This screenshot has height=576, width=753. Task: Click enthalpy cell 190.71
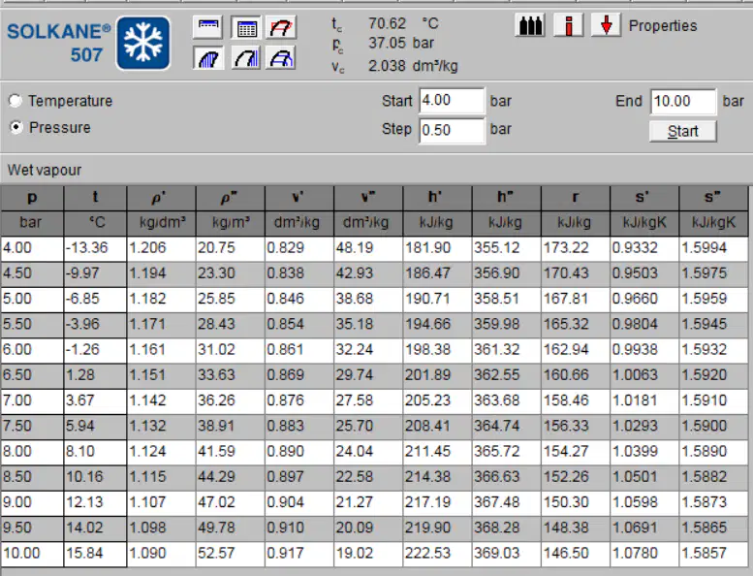point(437,299)
